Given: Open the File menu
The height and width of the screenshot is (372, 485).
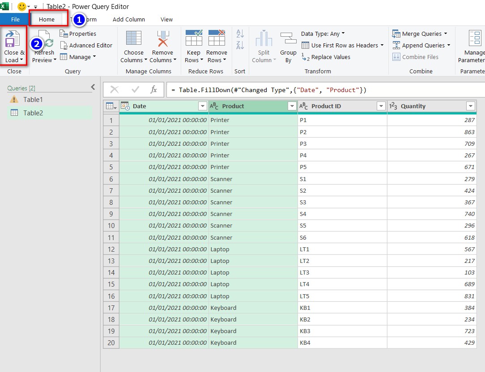Looking at the screenshot, I should point(15,19).
